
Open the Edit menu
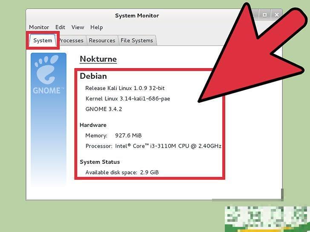(60, 27)
